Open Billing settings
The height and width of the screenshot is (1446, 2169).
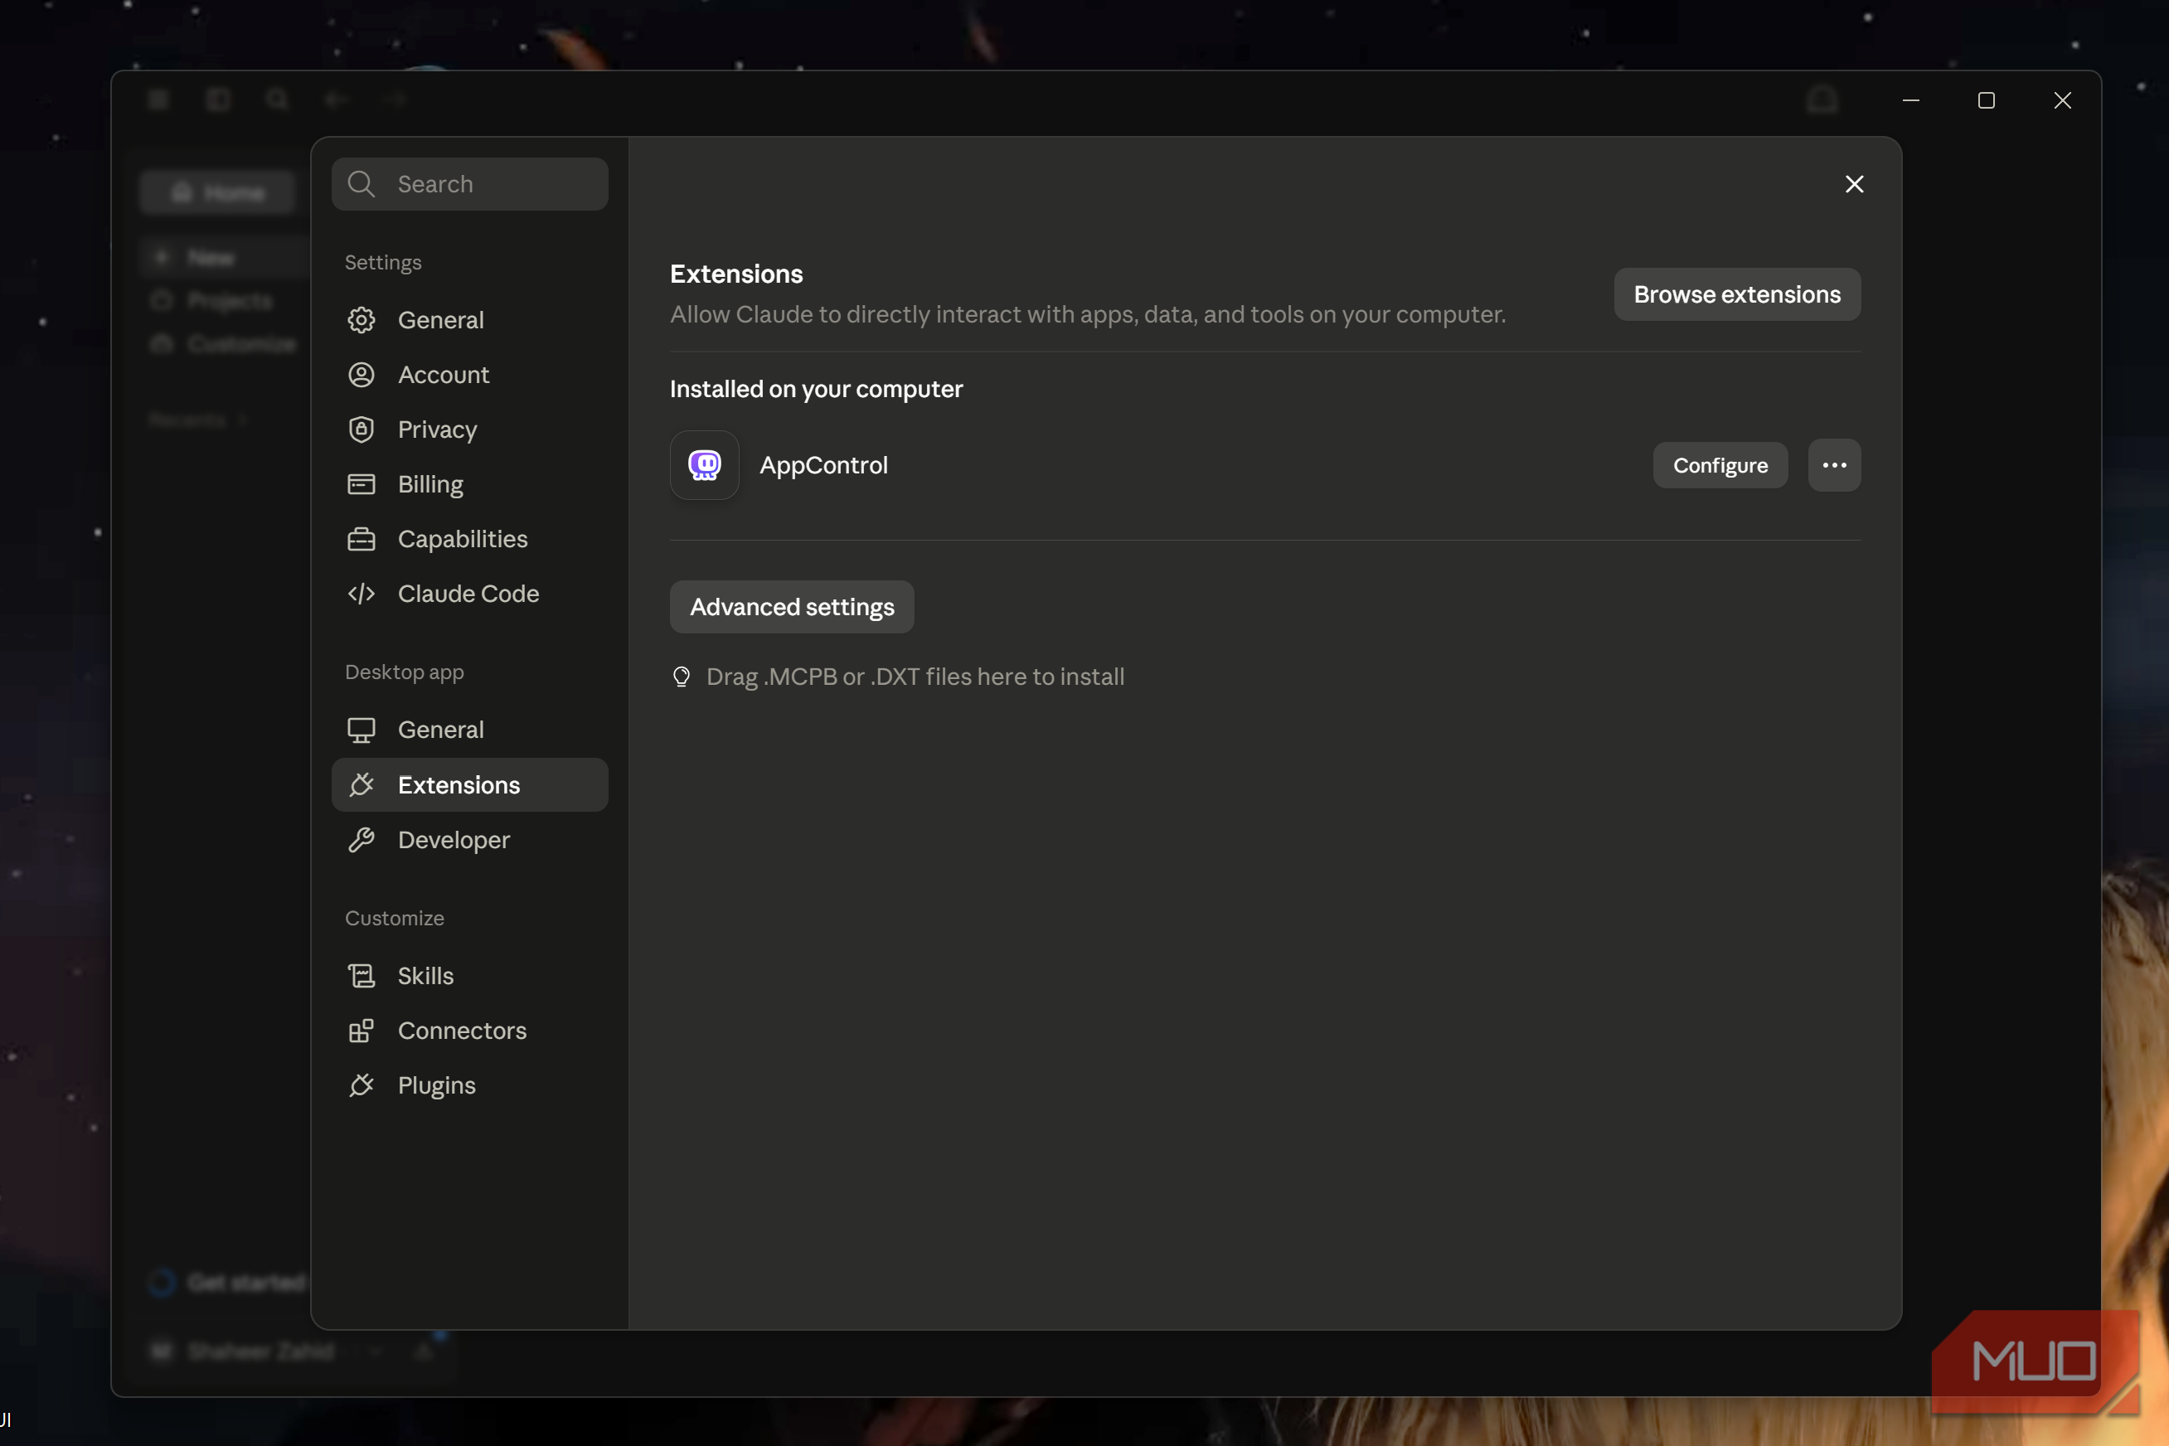(x=469, y=484)
